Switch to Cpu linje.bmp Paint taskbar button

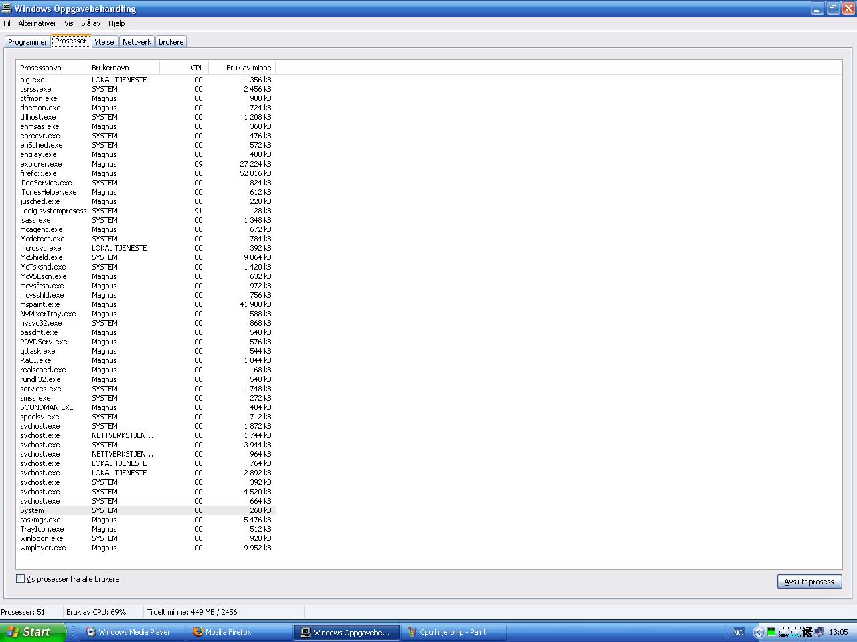(x=454, y=632)
